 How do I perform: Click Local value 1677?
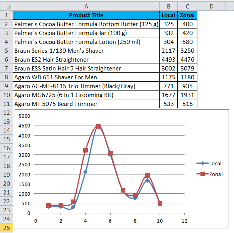point(168,95)
